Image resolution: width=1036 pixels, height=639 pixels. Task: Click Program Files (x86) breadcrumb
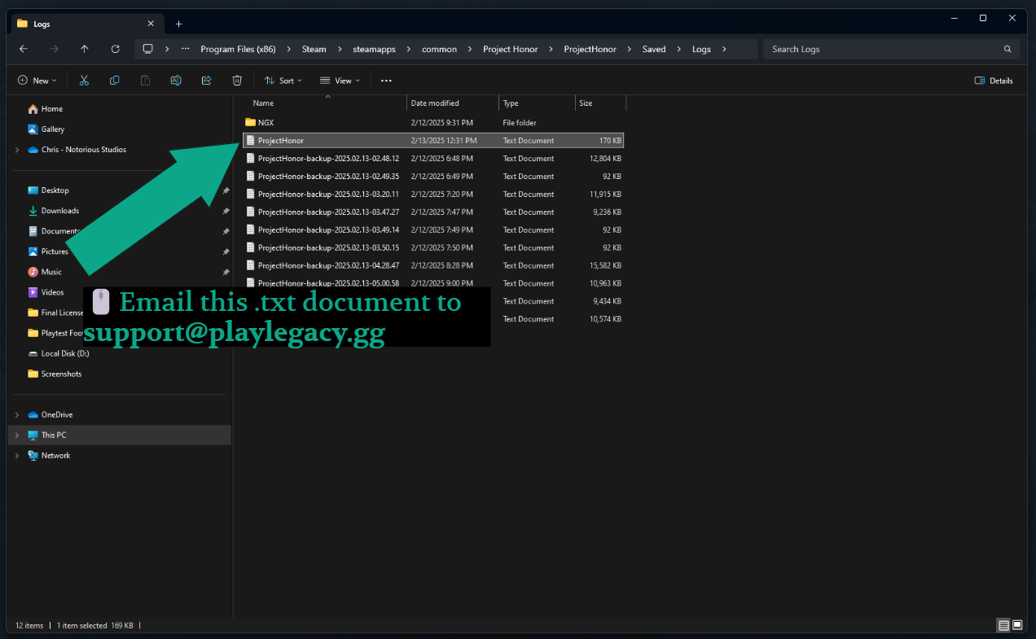pos(238,49)
